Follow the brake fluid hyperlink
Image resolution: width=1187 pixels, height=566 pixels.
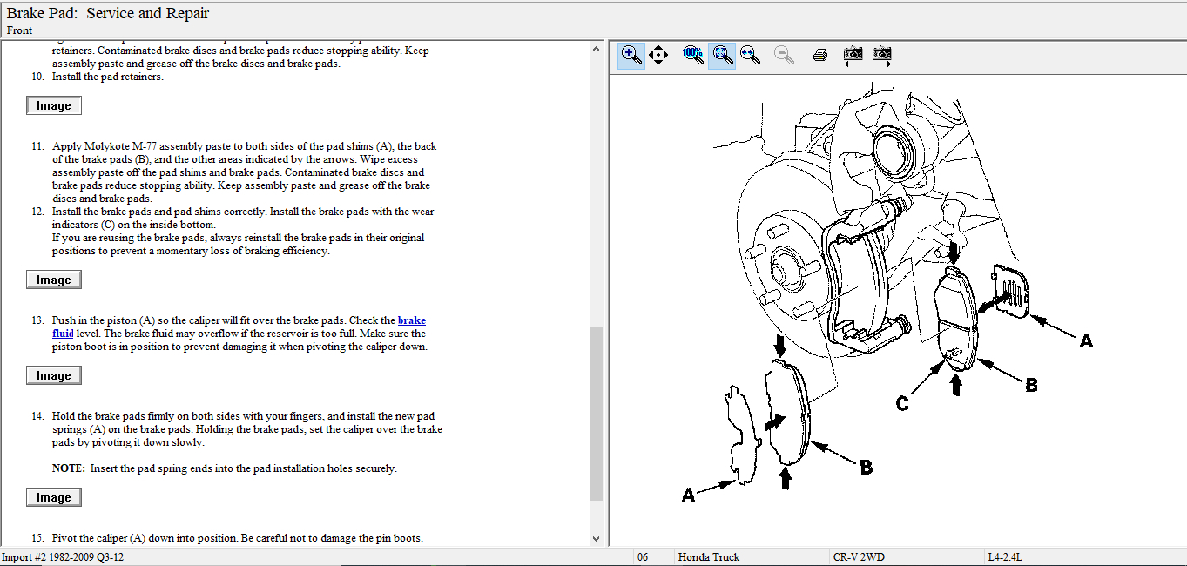411,320
